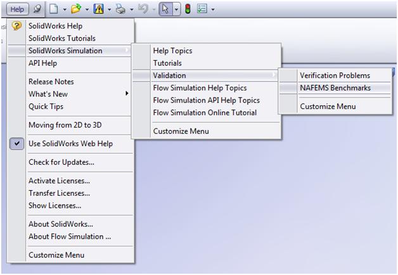Open About SolidWorks dialog entry
Viewport: 398px width, 275px height.
click(60, 224)
